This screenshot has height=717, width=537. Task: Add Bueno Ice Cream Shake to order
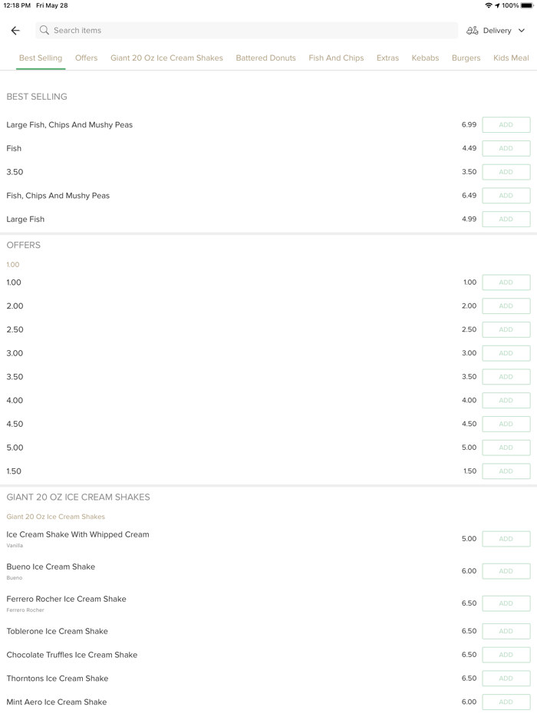(x=506, y=571)
